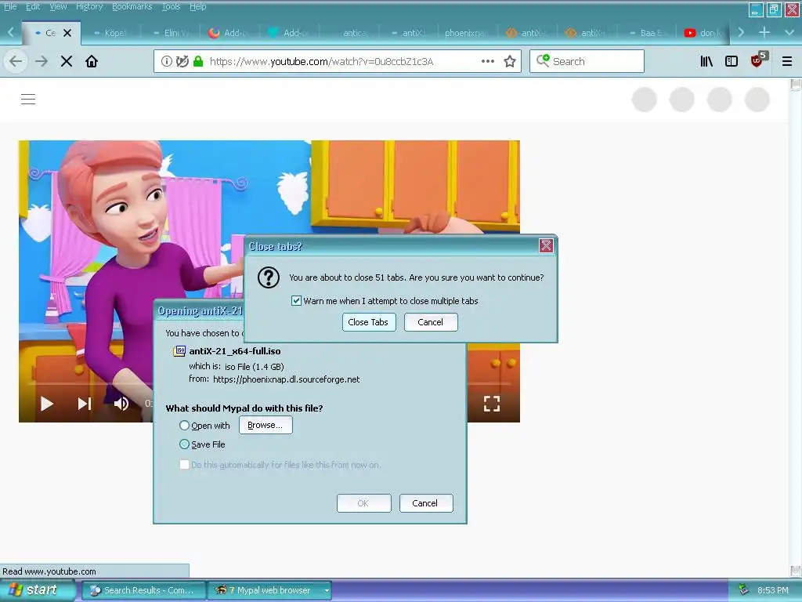The image size is (802, 602).
Task: Click the system tray network icon
Action: pos(743,590)
